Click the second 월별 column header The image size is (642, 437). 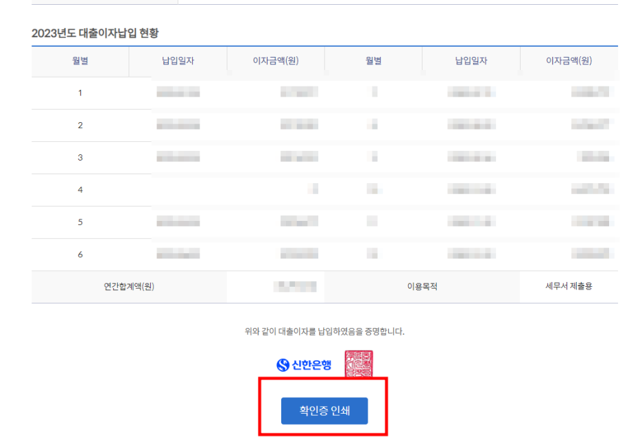(373, 61)
